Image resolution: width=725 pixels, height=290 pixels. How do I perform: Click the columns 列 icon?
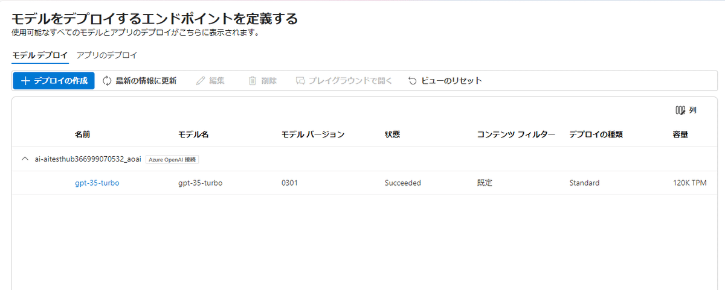680,110
